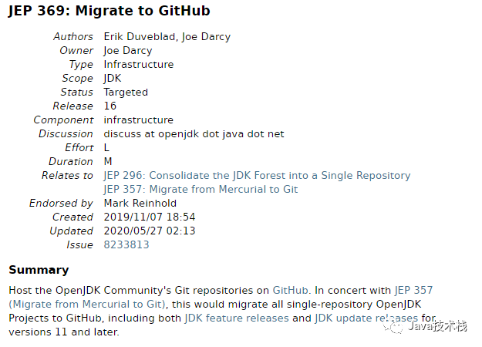
Task: Open the JEP 296 Consolidate JDK Forest link
Action: [257, 175]
